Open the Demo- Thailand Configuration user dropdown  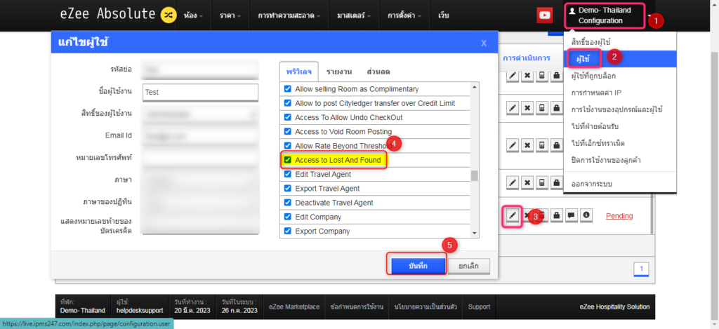pos(605,15)
